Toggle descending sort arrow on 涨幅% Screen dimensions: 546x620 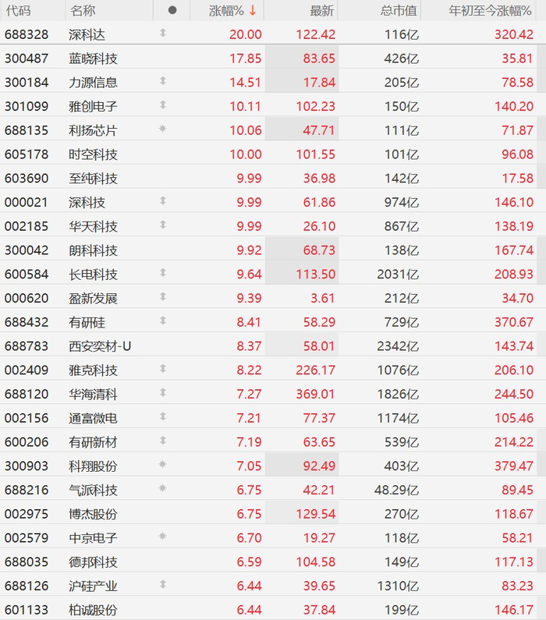pyautogui.click(x=253, y=11)
